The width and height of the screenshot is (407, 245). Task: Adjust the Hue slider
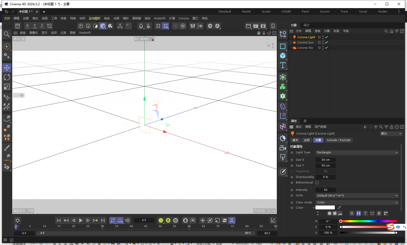point(369,221)
